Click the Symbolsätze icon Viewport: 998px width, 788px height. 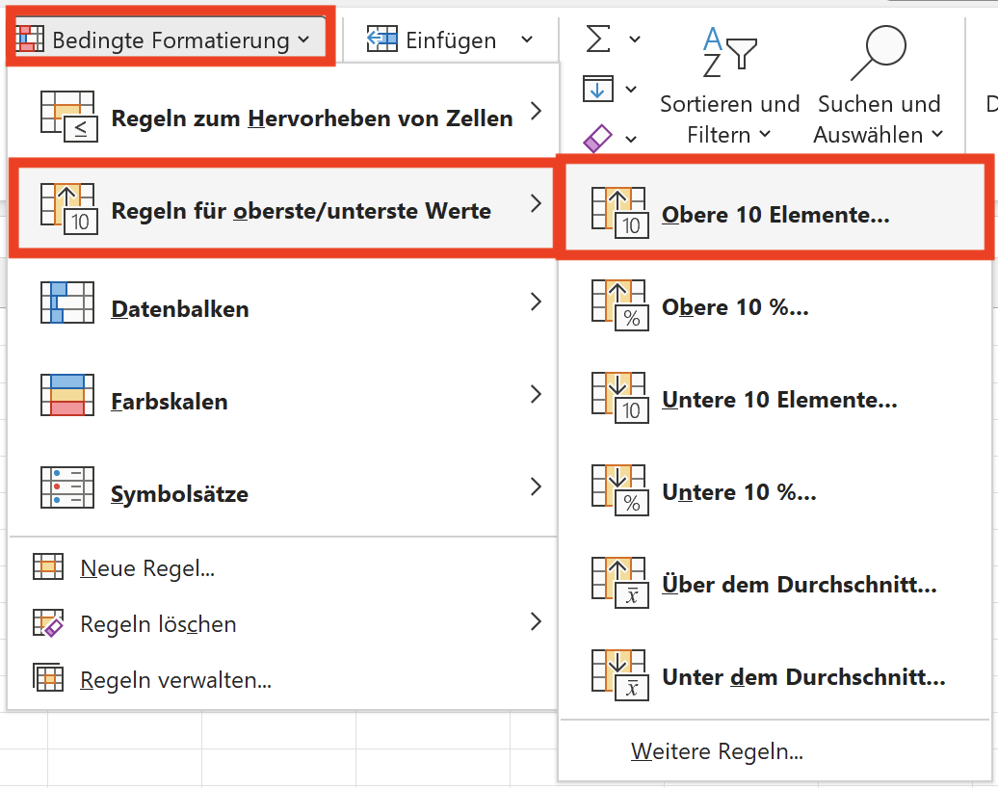point(66,487)
